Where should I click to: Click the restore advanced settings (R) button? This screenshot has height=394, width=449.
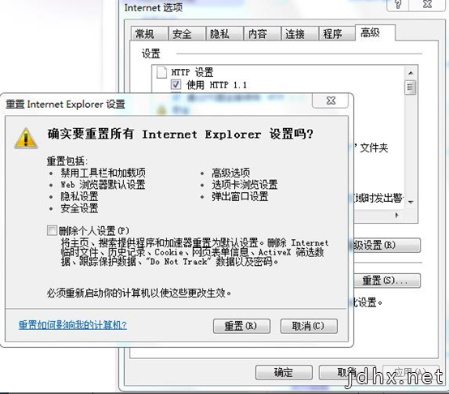coord(387,245)
